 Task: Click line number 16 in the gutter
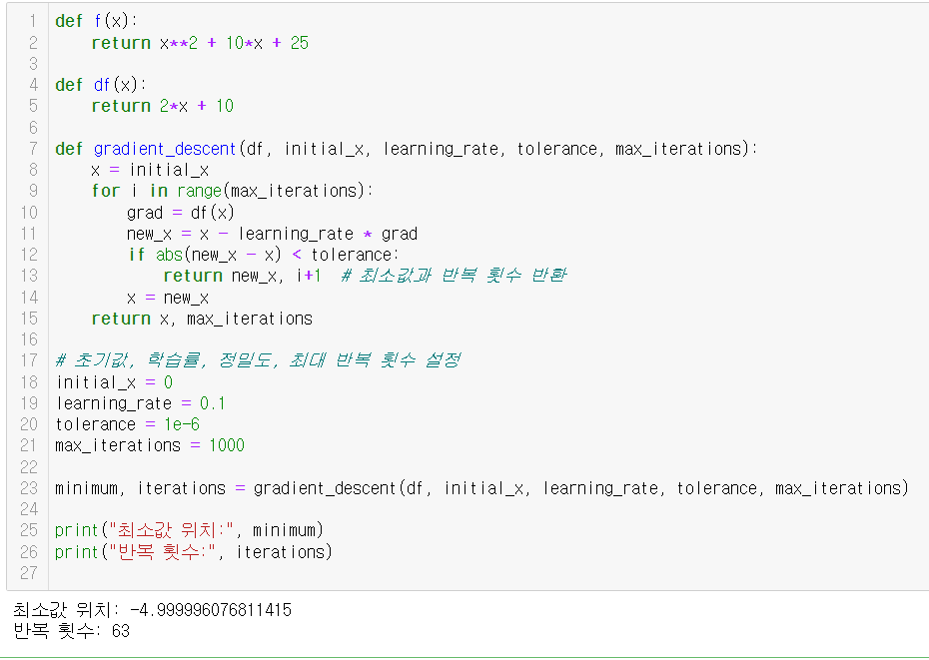(x=28, y=339)
